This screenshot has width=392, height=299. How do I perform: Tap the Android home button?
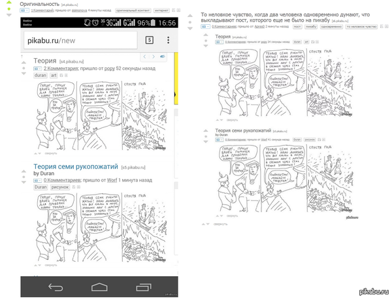[x=99, y=287]
